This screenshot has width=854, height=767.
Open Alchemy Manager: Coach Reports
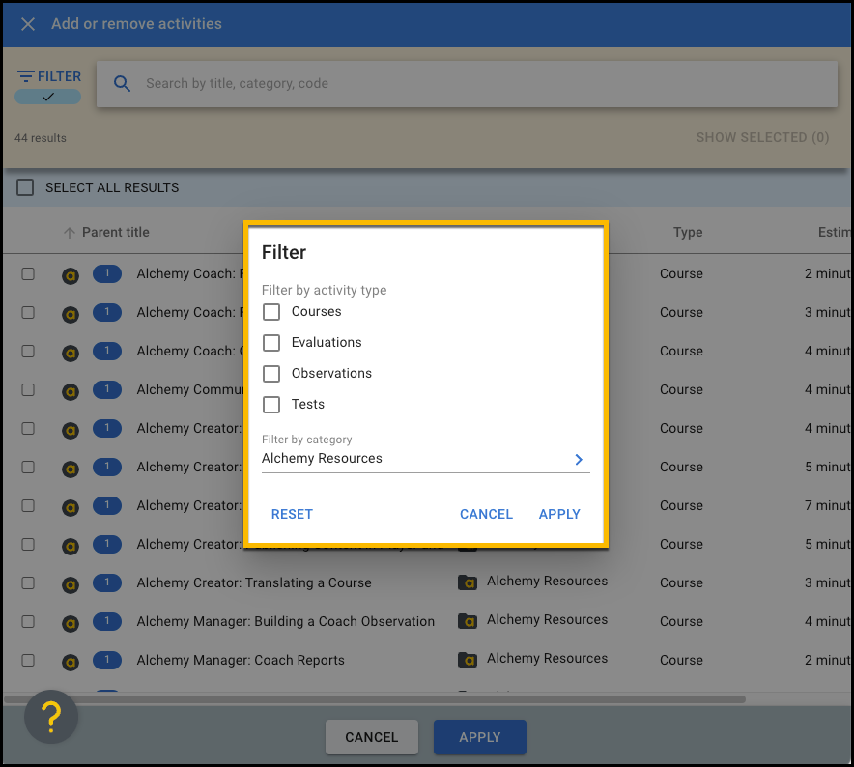(241, 660)
